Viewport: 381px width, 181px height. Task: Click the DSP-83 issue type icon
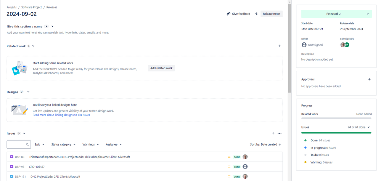coord(12,157)
